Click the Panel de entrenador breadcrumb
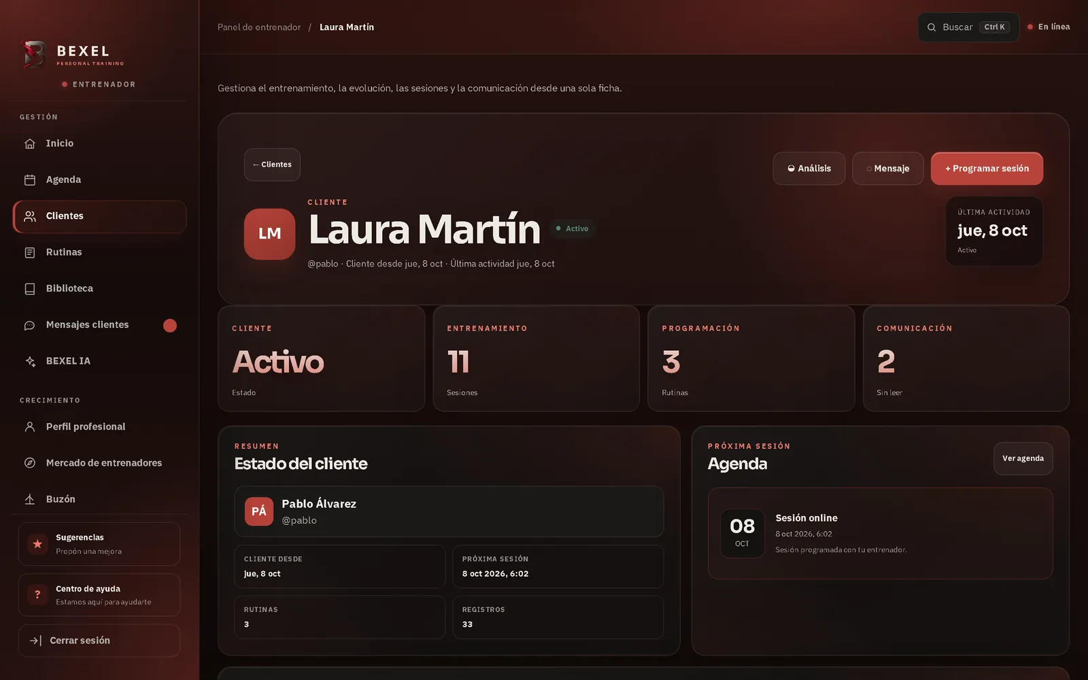 click(x=259, y=27)
